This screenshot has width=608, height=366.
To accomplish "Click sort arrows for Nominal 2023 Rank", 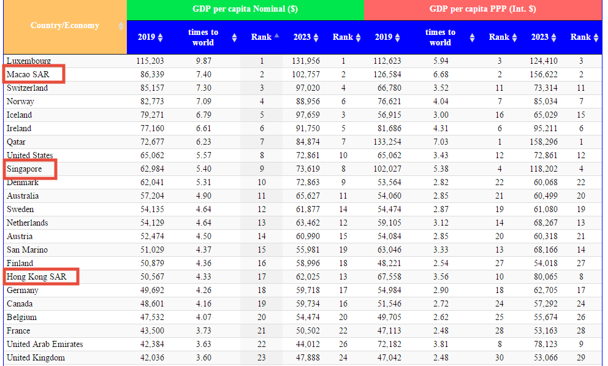I will [x=358, y=37].
